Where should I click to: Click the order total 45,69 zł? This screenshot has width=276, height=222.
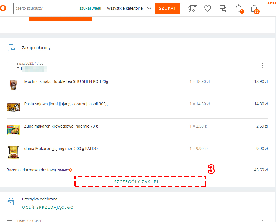(261, 170)
